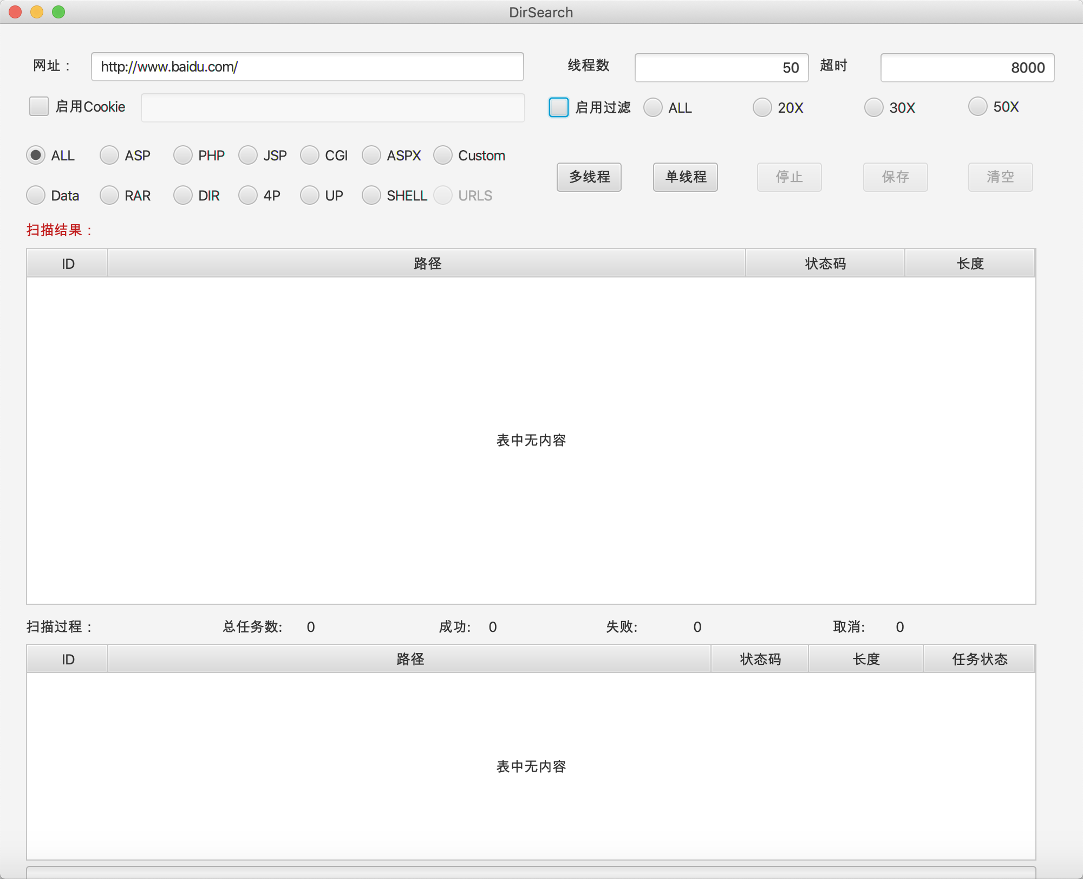
Task: Click the 任务状态 column header
Action: tap(979, 659)
